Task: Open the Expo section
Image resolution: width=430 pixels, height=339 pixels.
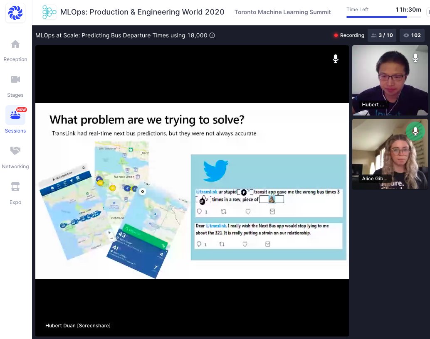Action: 15,194
